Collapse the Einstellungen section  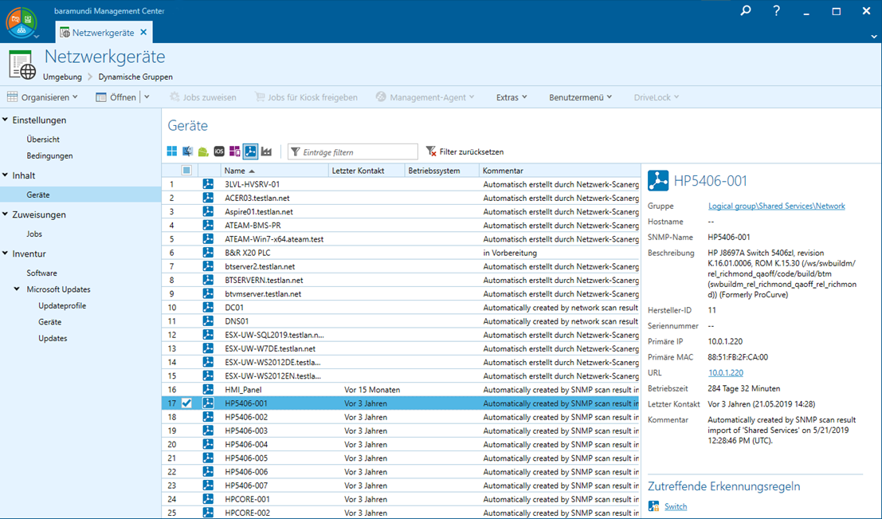[5, 120]
